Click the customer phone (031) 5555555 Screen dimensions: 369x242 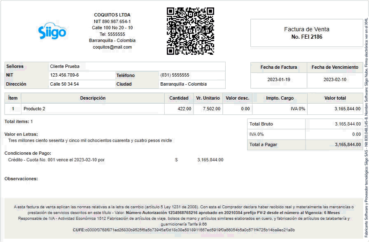tap(175, 75)
